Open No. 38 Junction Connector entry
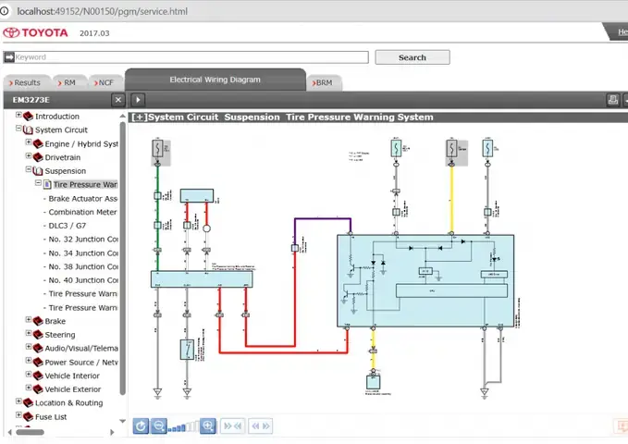Viewport: 628px width, 444px height. (x=83, y=267)
